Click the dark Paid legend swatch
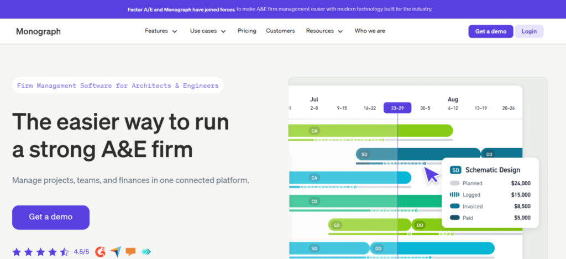 click(x=455, y=218)
